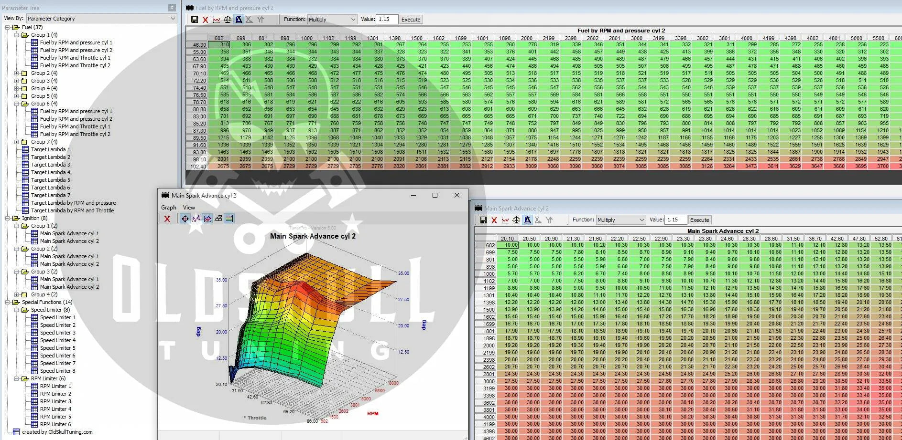Open graph view from Fuel table toolbar
This screenshot has width=902, height=440.
217,20
